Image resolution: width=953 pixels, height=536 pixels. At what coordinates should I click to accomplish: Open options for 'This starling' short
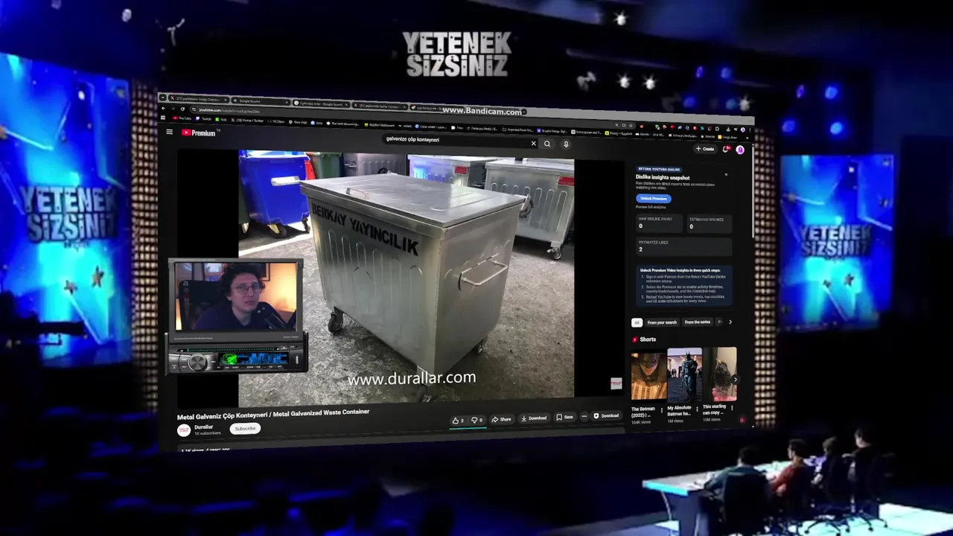[x=732, y=408]
